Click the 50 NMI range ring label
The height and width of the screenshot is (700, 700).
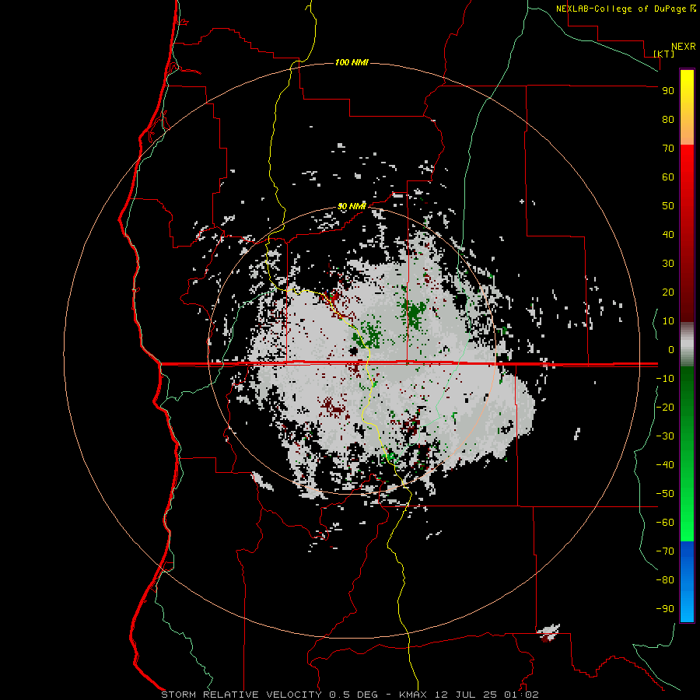pyautogui.click(x=352, y=206)
